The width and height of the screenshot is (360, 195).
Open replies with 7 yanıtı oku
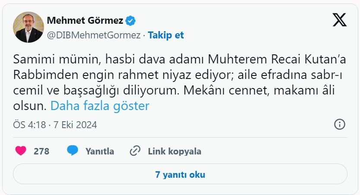180,175
